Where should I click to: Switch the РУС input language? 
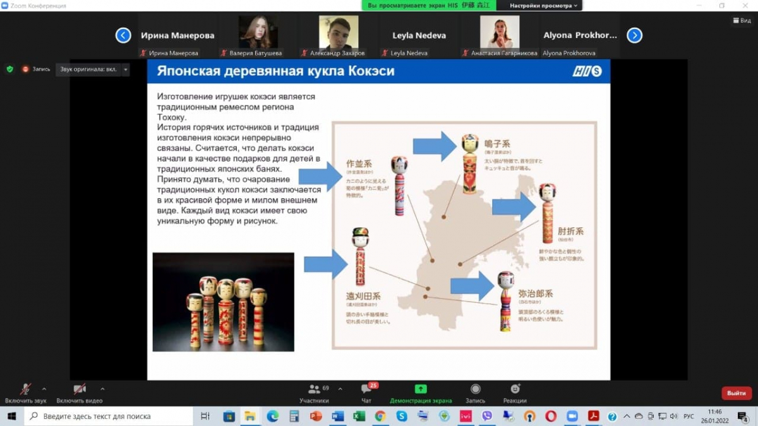click(689, 417)
